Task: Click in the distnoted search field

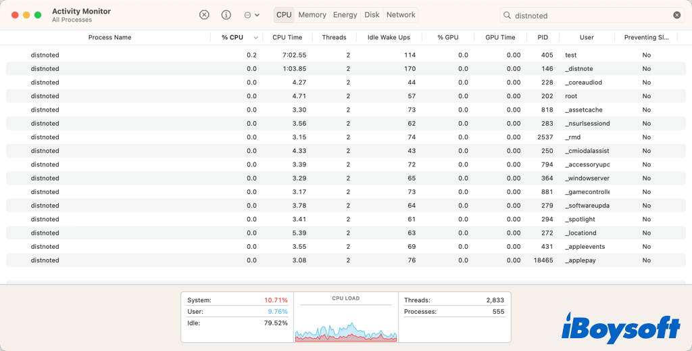Action: pos(588,15)
